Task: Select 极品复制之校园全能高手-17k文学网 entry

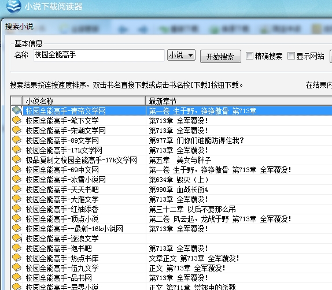Action: tap(82, 160)
